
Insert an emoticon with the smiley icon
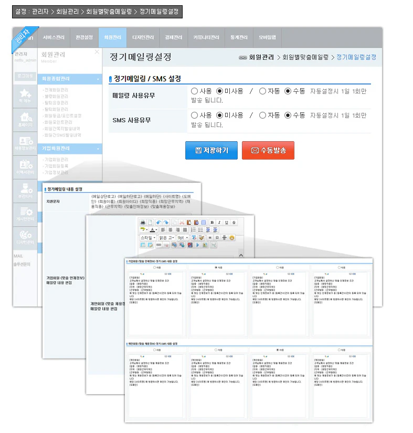tap(232, 237)
